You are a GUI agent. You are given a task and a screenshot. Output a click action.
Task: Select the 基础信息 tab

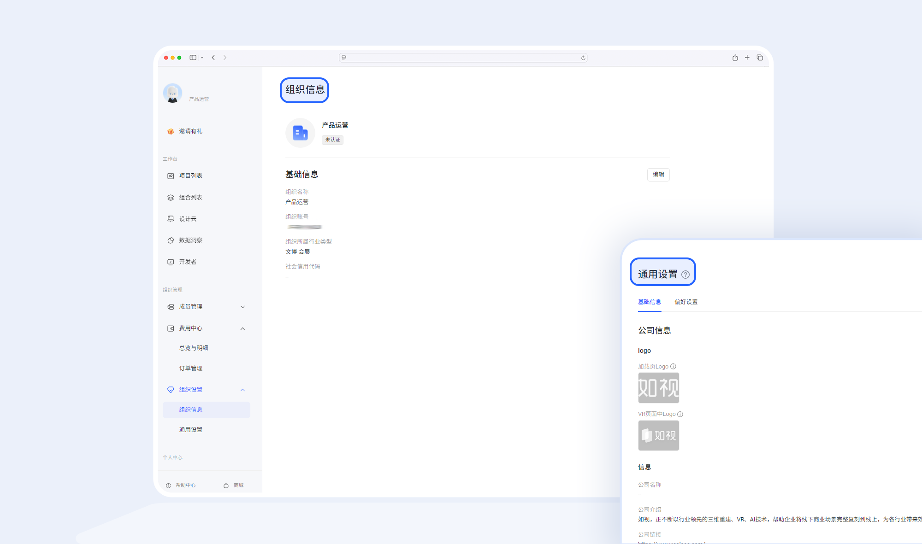click(650, 302)
